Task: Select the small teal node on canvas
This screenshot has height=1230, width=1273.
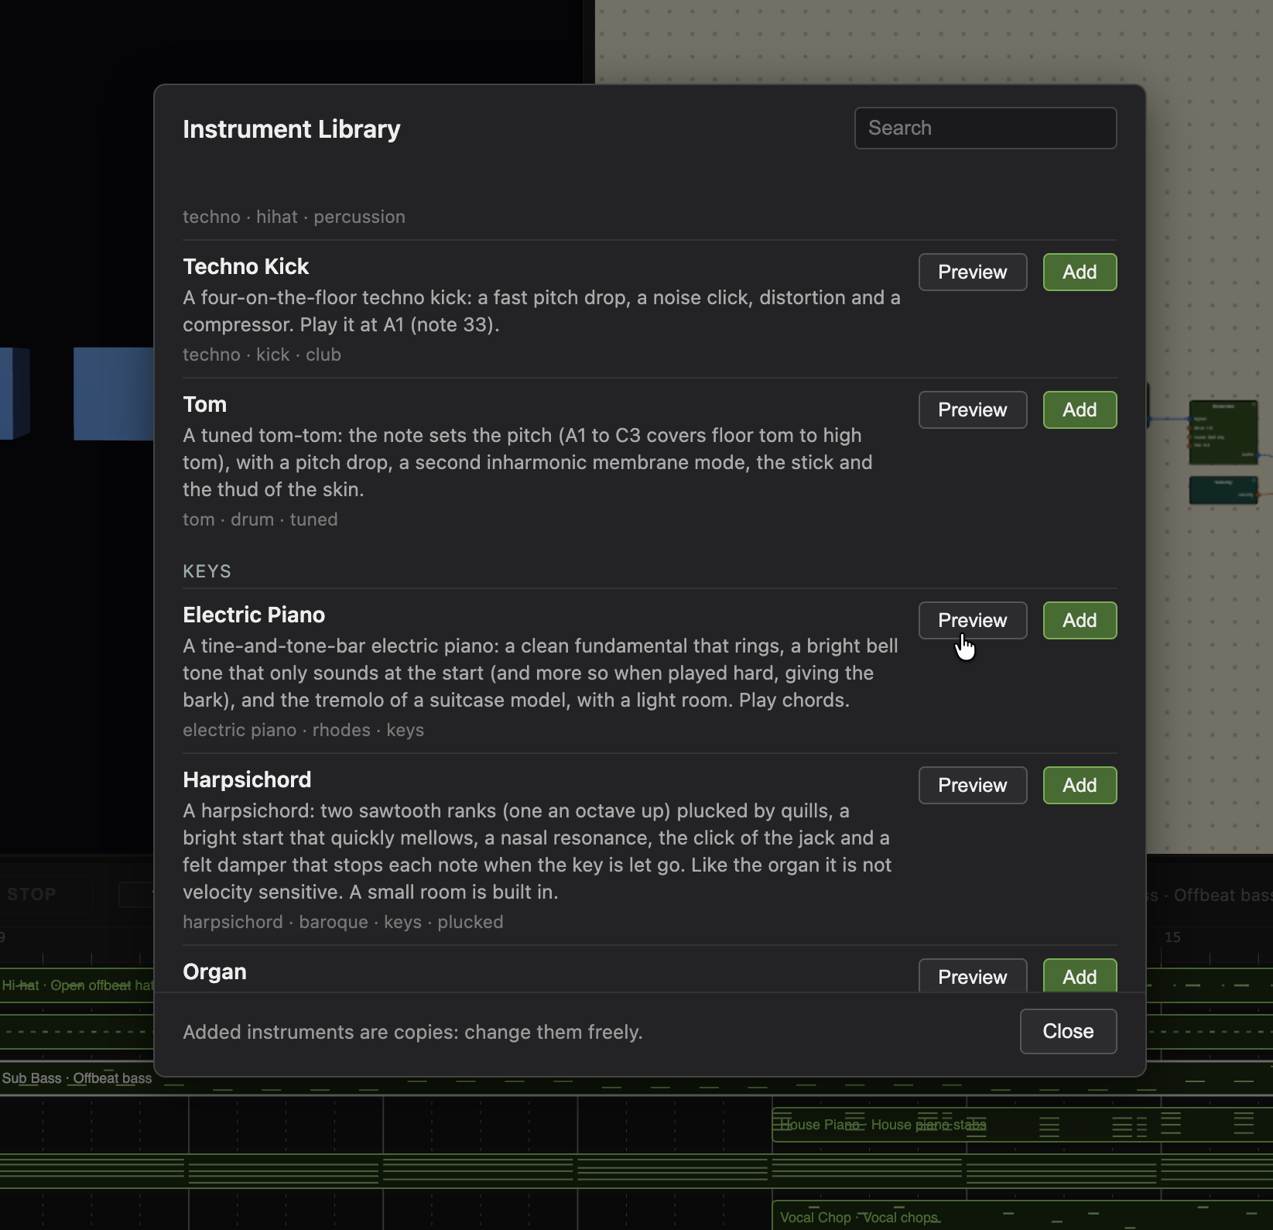Action: click(x=1223, y=491)
